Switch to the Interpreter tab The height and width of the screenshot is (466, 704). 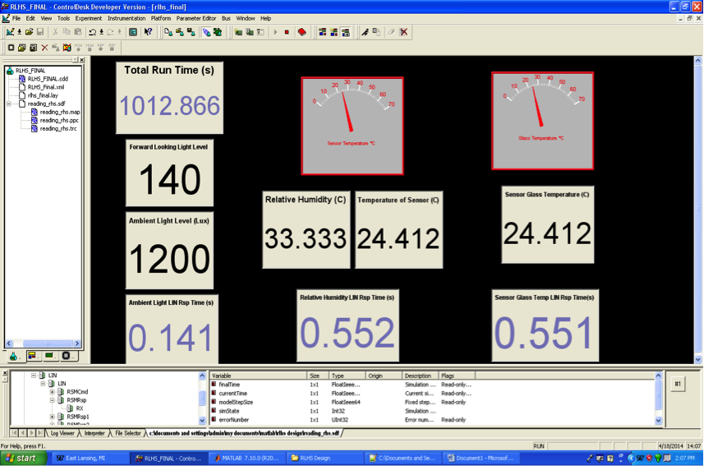click(94, 433)
